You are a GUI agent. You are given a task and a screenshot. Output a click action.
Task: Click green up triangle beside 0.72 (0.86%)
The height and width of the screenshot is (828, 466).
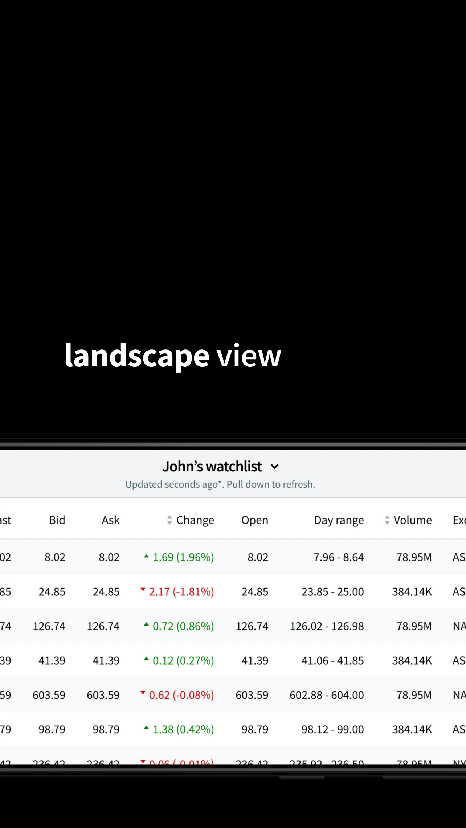tap(146, 624)
